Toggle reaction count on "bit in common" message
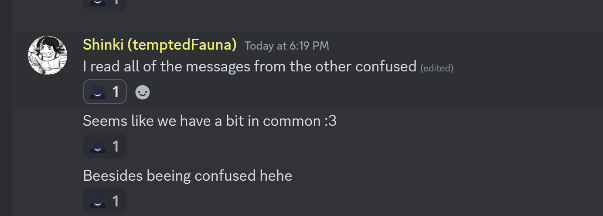This screenshot has height=216, width=603. (x=116, y=146)
